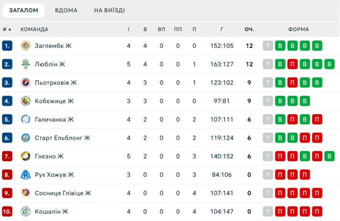Click Заглембє Ж grey upcoming match badge
The height and width of the screenshot is (221, 340).
click(268, 46)
